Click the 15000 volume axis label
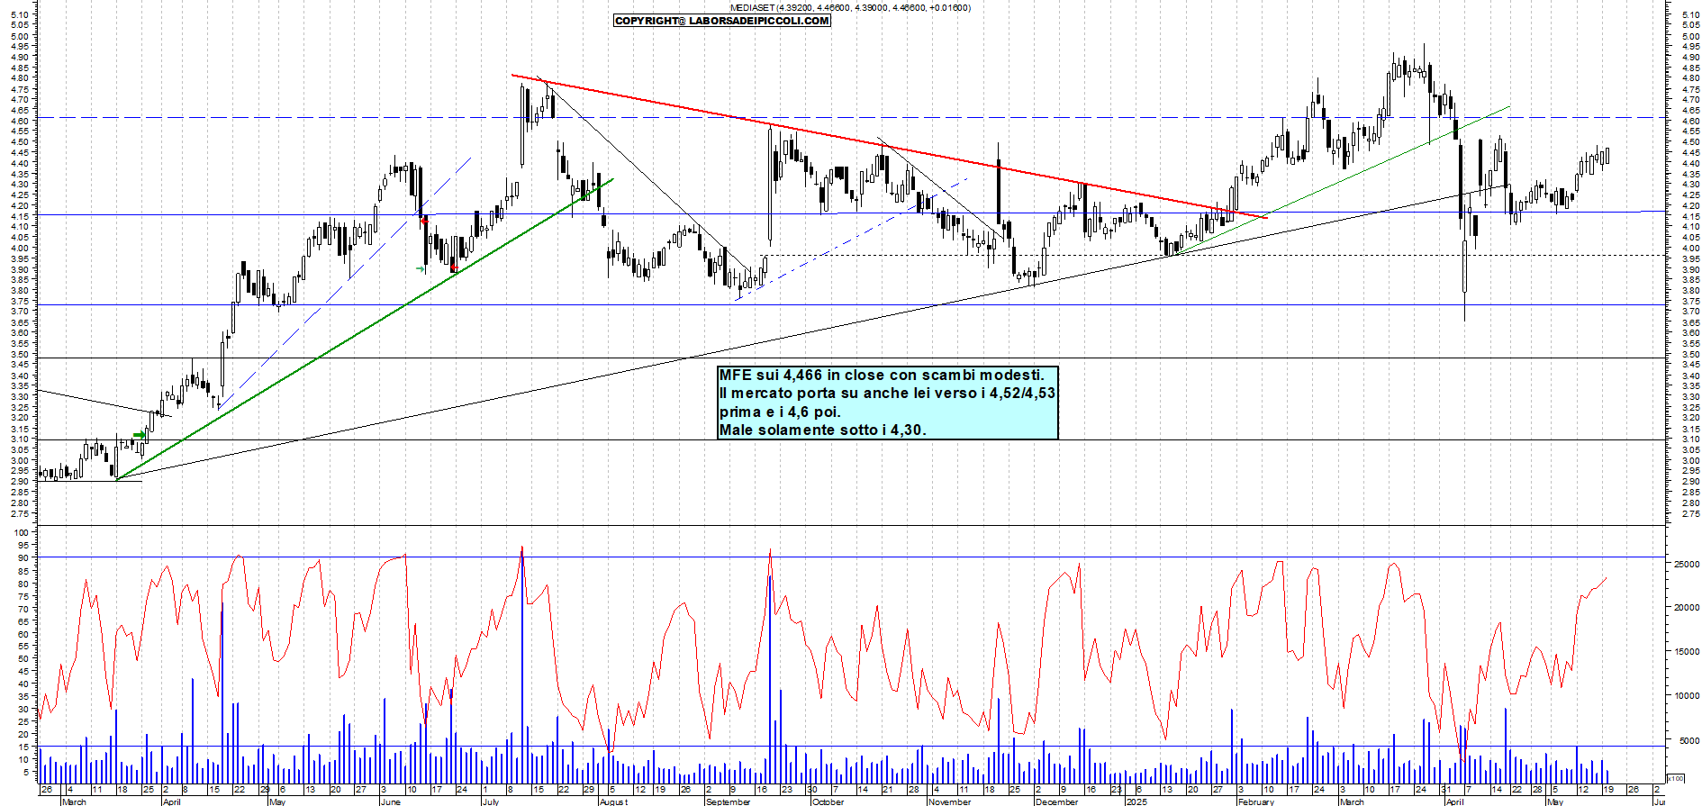This screenshot has width=1702, height=806. tap(1686, 652)
